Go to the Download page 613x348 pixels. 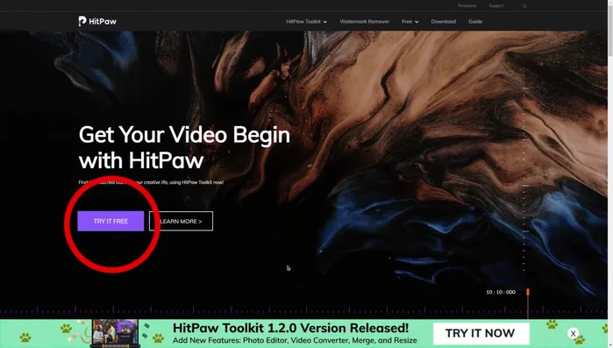click(444, 22)
